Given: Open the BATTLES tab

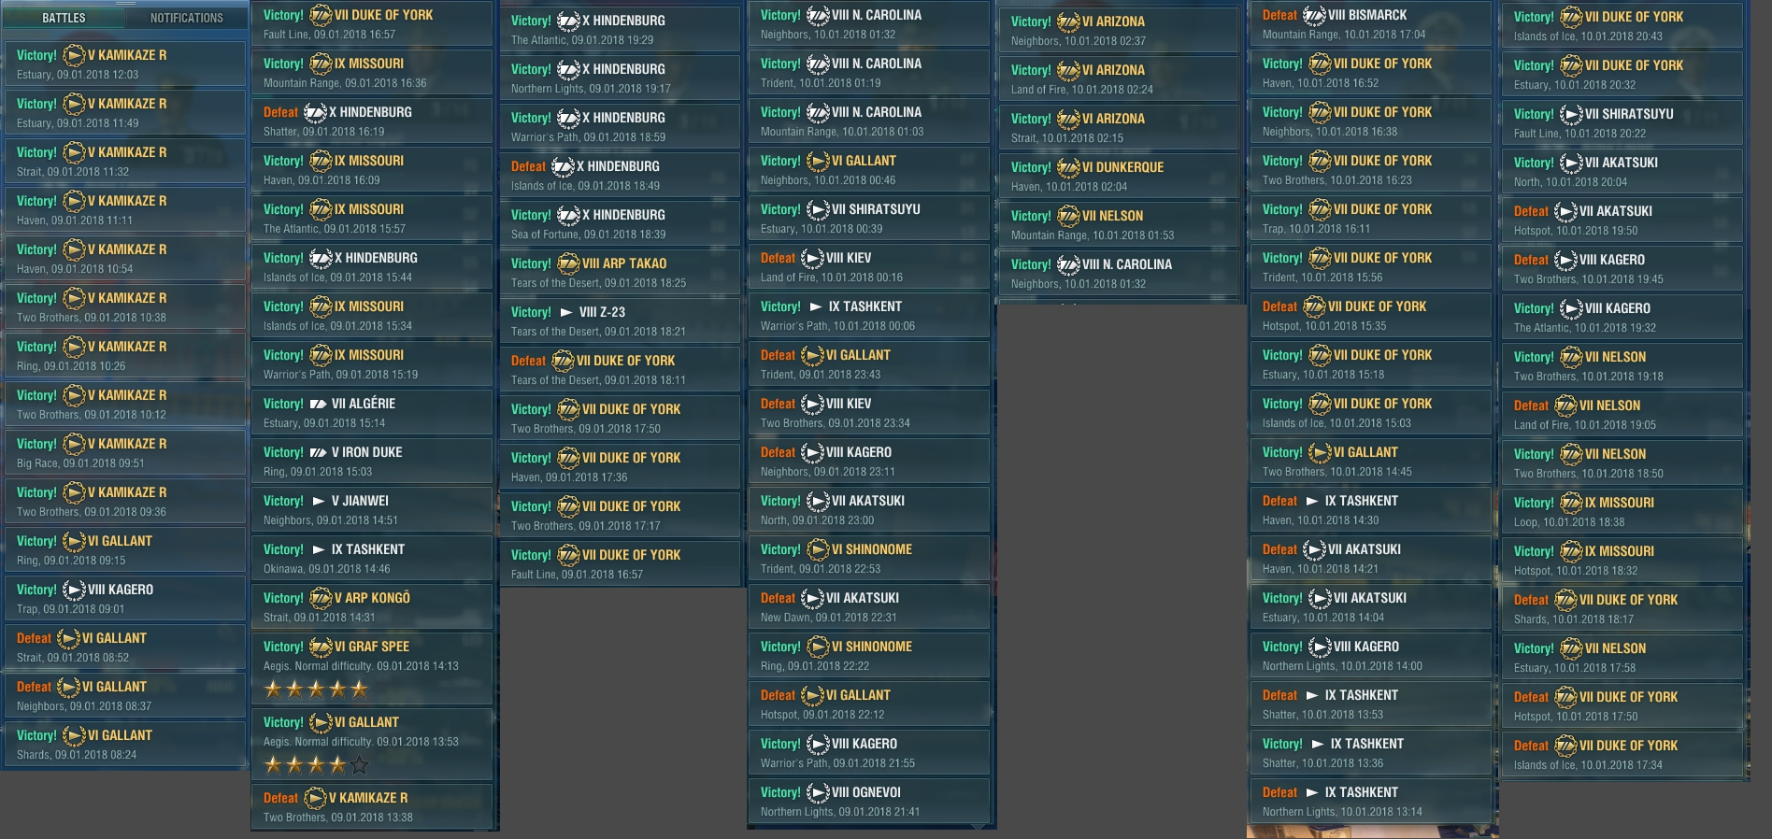Looking at the screenshot, I should pyautogui.click(x=64, y=18).
